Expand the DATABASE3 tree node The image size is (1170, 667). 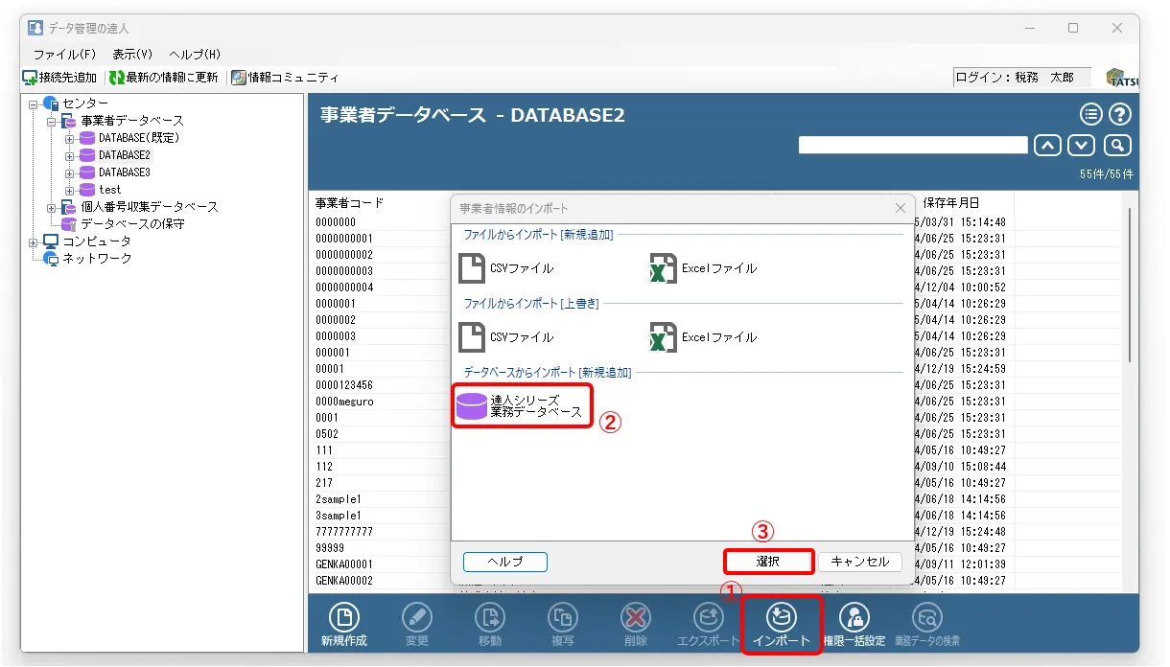coord(69,172)
